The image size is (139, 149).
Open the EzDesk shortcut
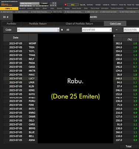98,5
